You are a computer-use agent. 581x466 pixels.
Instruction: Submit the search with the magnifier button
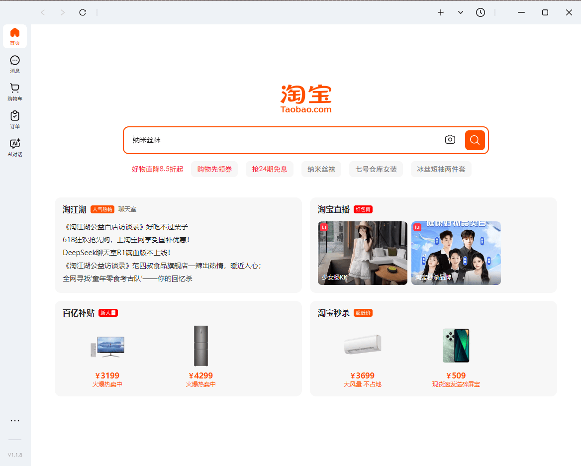(475, 140)
